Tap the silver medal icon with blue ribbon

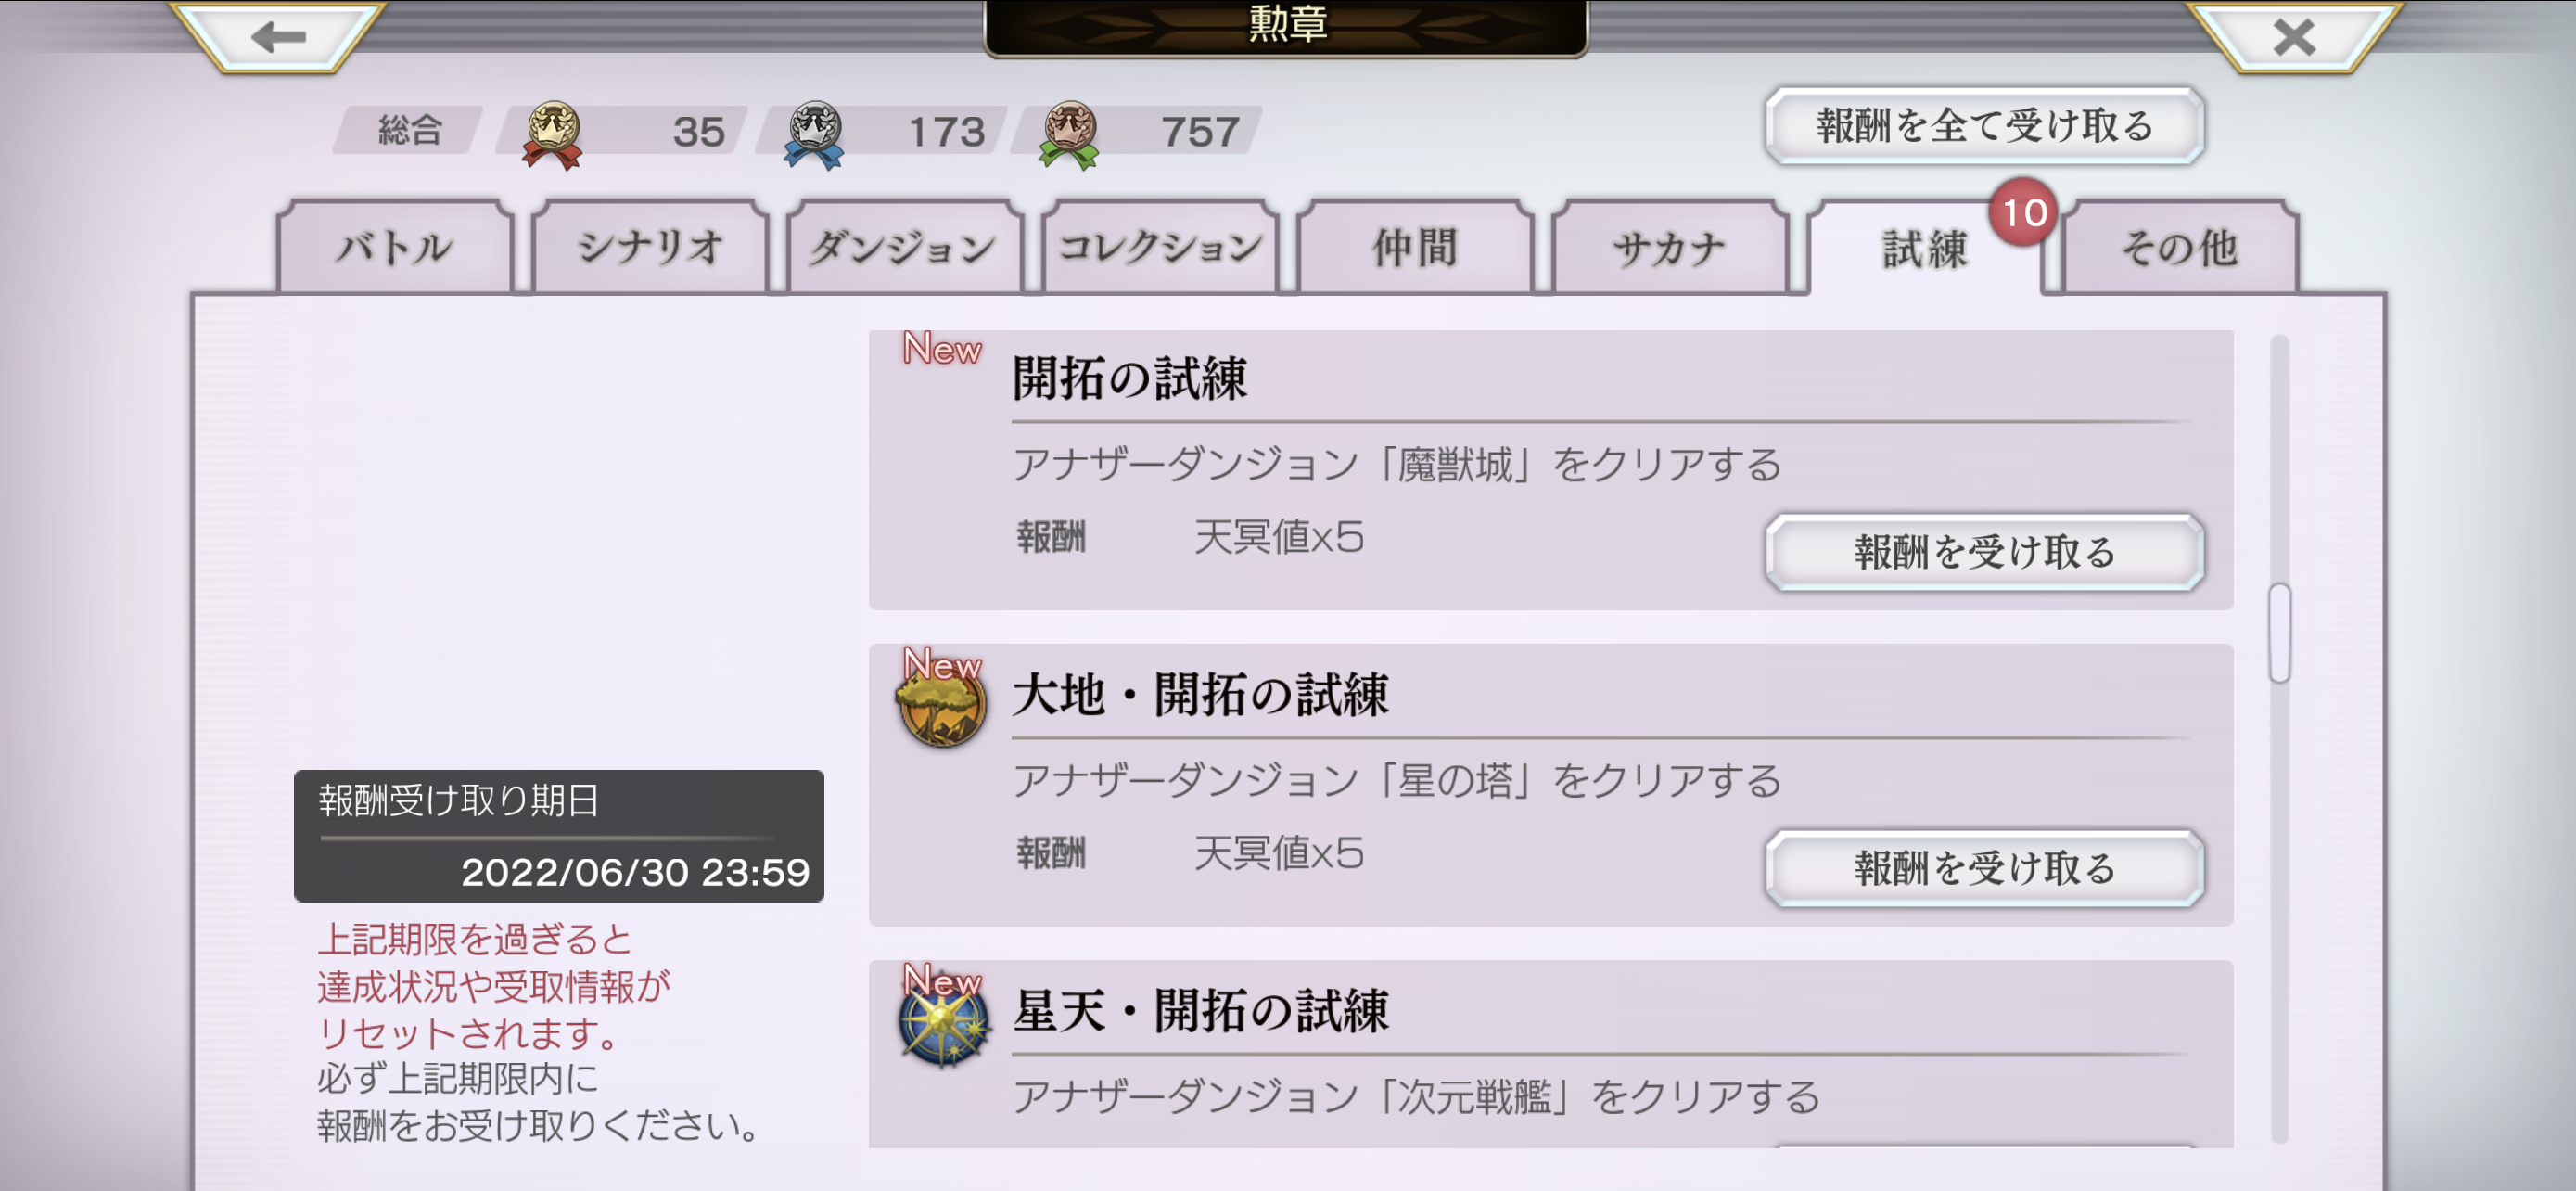click(814, 135)
